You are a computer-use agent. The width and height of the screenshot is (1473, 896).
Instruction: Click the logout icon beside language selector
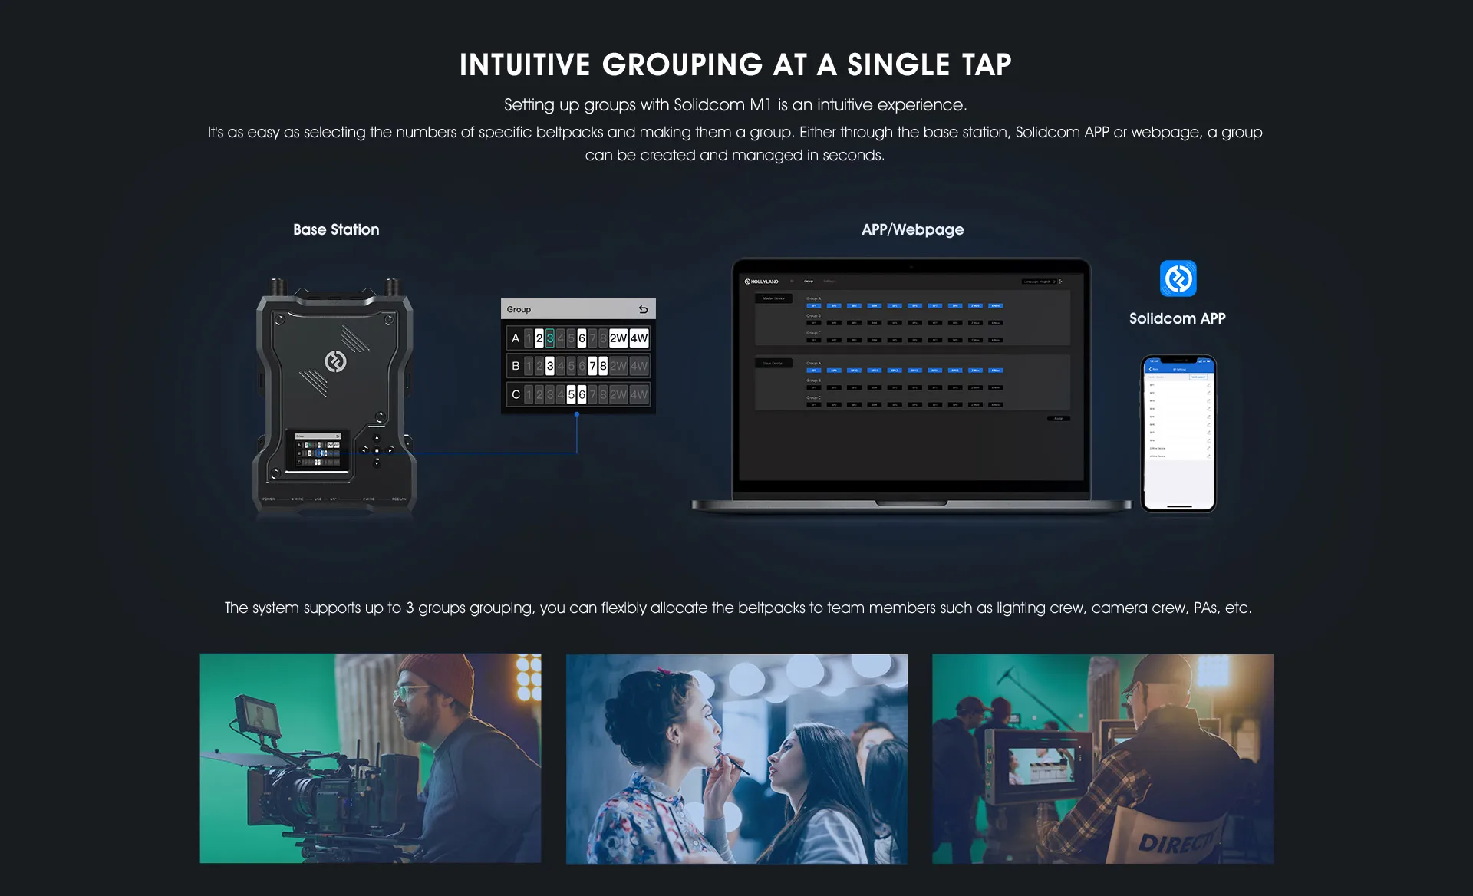pyautogui.click(x=1061, y=282)
